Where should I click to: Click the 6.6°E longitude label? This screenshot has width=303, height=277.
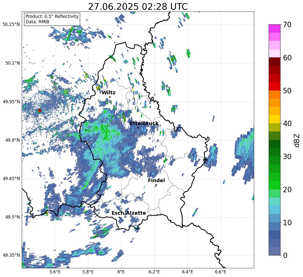tap(221, 272)
